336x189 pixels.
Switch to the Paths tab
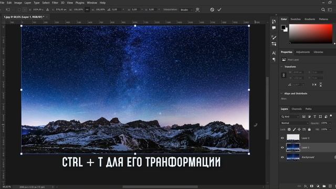pyautogui.click(x=309, y=109)
